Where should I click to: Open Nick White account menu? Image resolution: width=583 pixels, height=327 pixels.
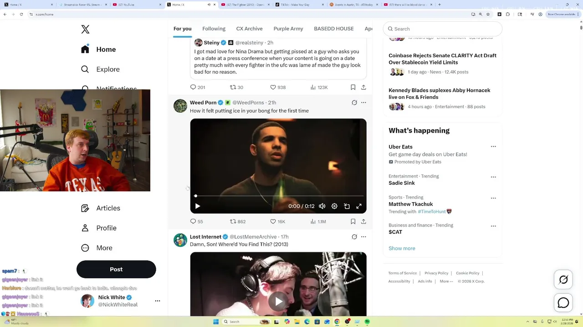pos(158,301)
